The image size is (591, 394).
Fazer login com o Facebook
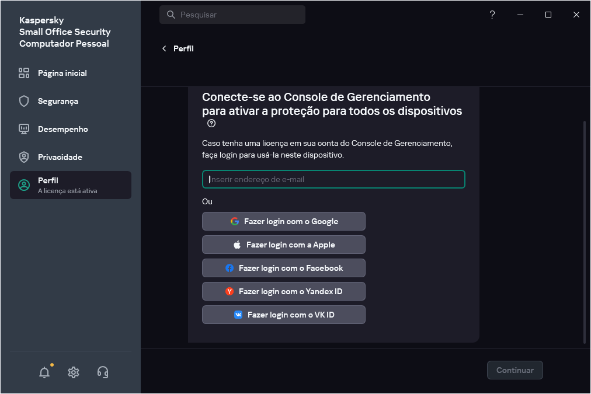283,268
